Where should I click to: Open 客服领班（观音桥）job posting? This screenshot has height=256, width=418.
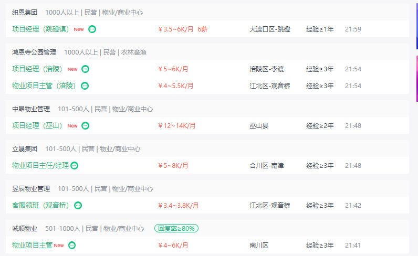pos(40,206)
